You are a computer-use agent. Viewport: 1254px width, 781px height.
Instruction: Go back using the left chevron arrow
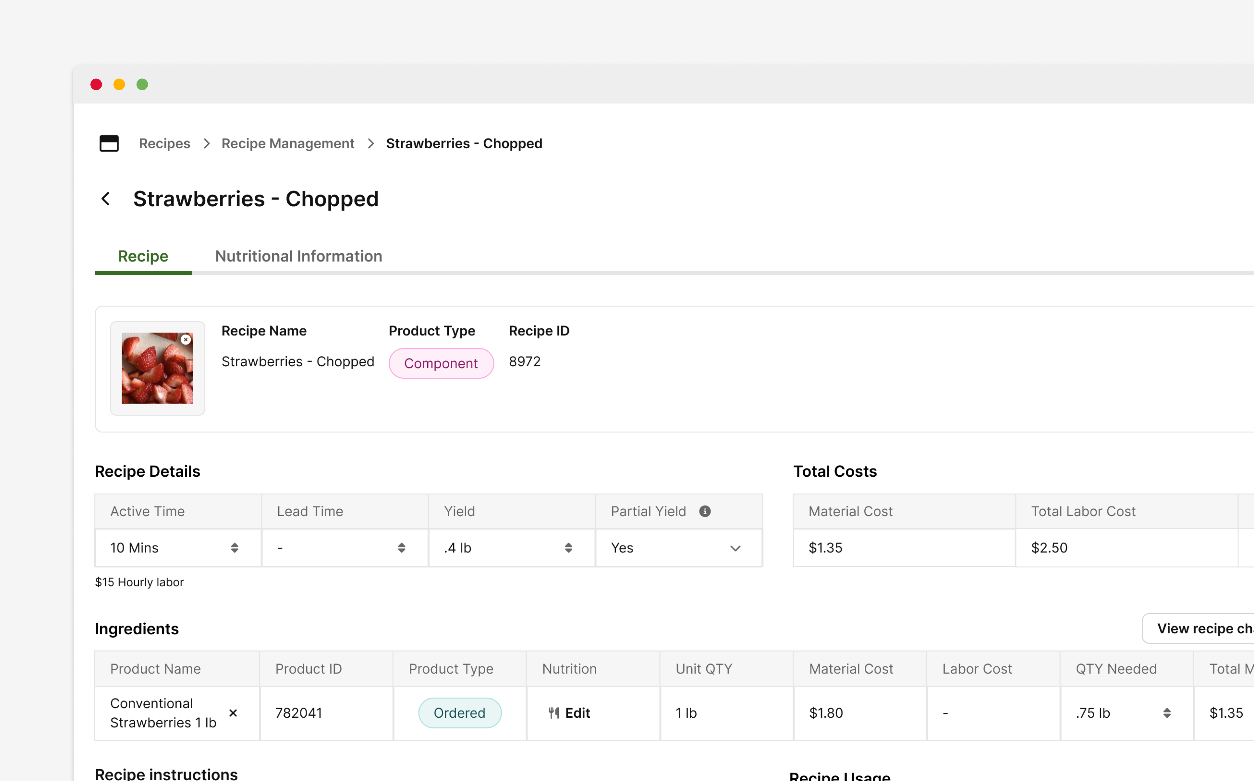pos(105,199)
